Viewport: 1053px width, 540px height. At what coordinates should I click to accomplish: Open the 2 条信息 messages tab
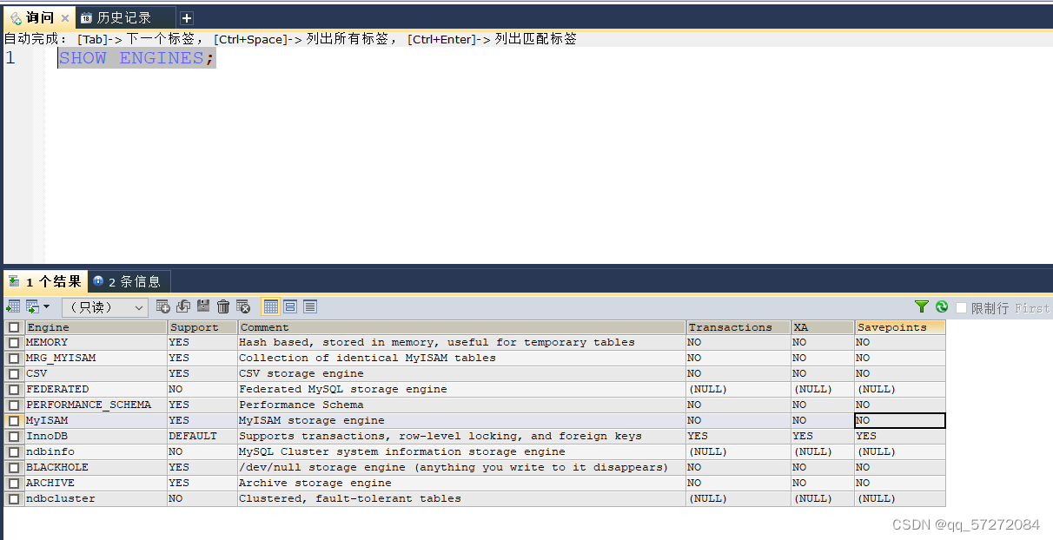[128, 280]
